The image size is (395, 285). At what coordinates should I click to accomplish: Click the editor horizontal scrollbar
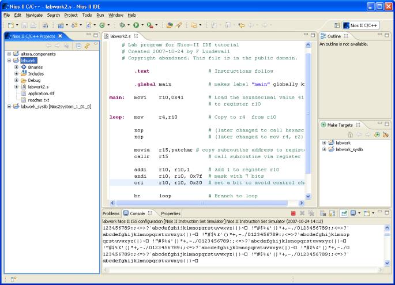(x=202, y=203)
